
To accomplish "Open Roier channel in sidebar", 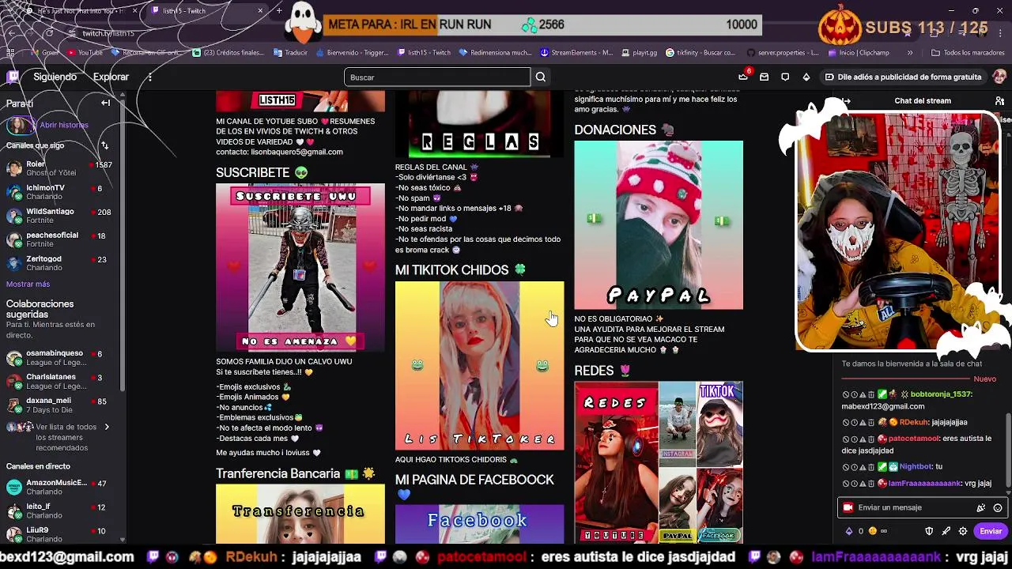I will point(59,168).
